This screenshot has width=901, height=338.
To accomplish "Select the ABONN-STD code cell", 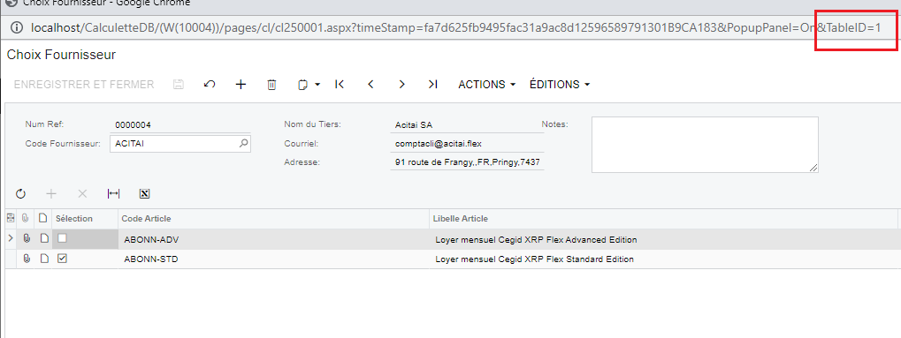I will [x=273, y=259].
